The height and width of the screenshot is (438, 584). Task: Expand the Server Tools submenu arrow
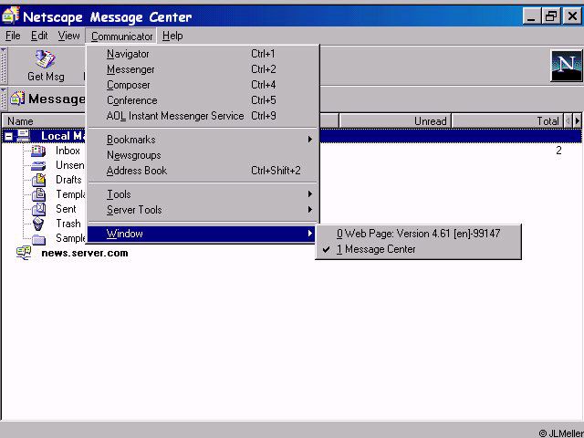(310, 210)
